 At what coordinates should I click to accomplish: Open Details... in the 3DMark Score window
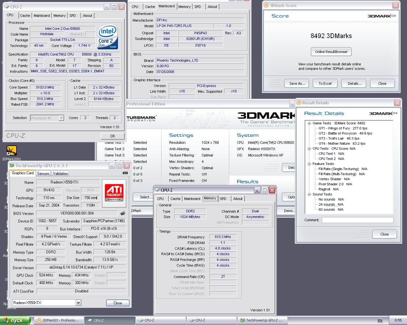pyautogui.click(x=355, y=83)
